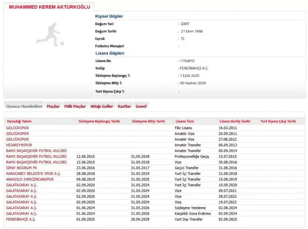
Task: Click the Sözleşme Bitiş Tarihi column header
Action: (x=148, y=121)
